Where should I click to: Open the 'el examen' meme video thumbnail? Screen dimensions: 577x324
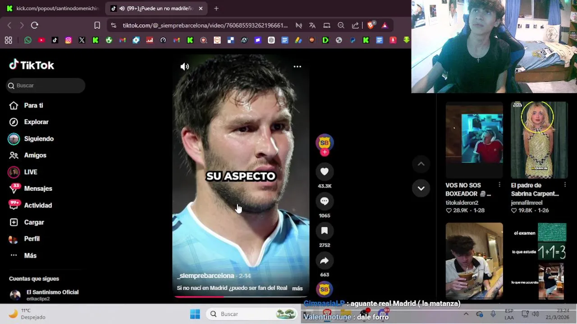point(539,261)
